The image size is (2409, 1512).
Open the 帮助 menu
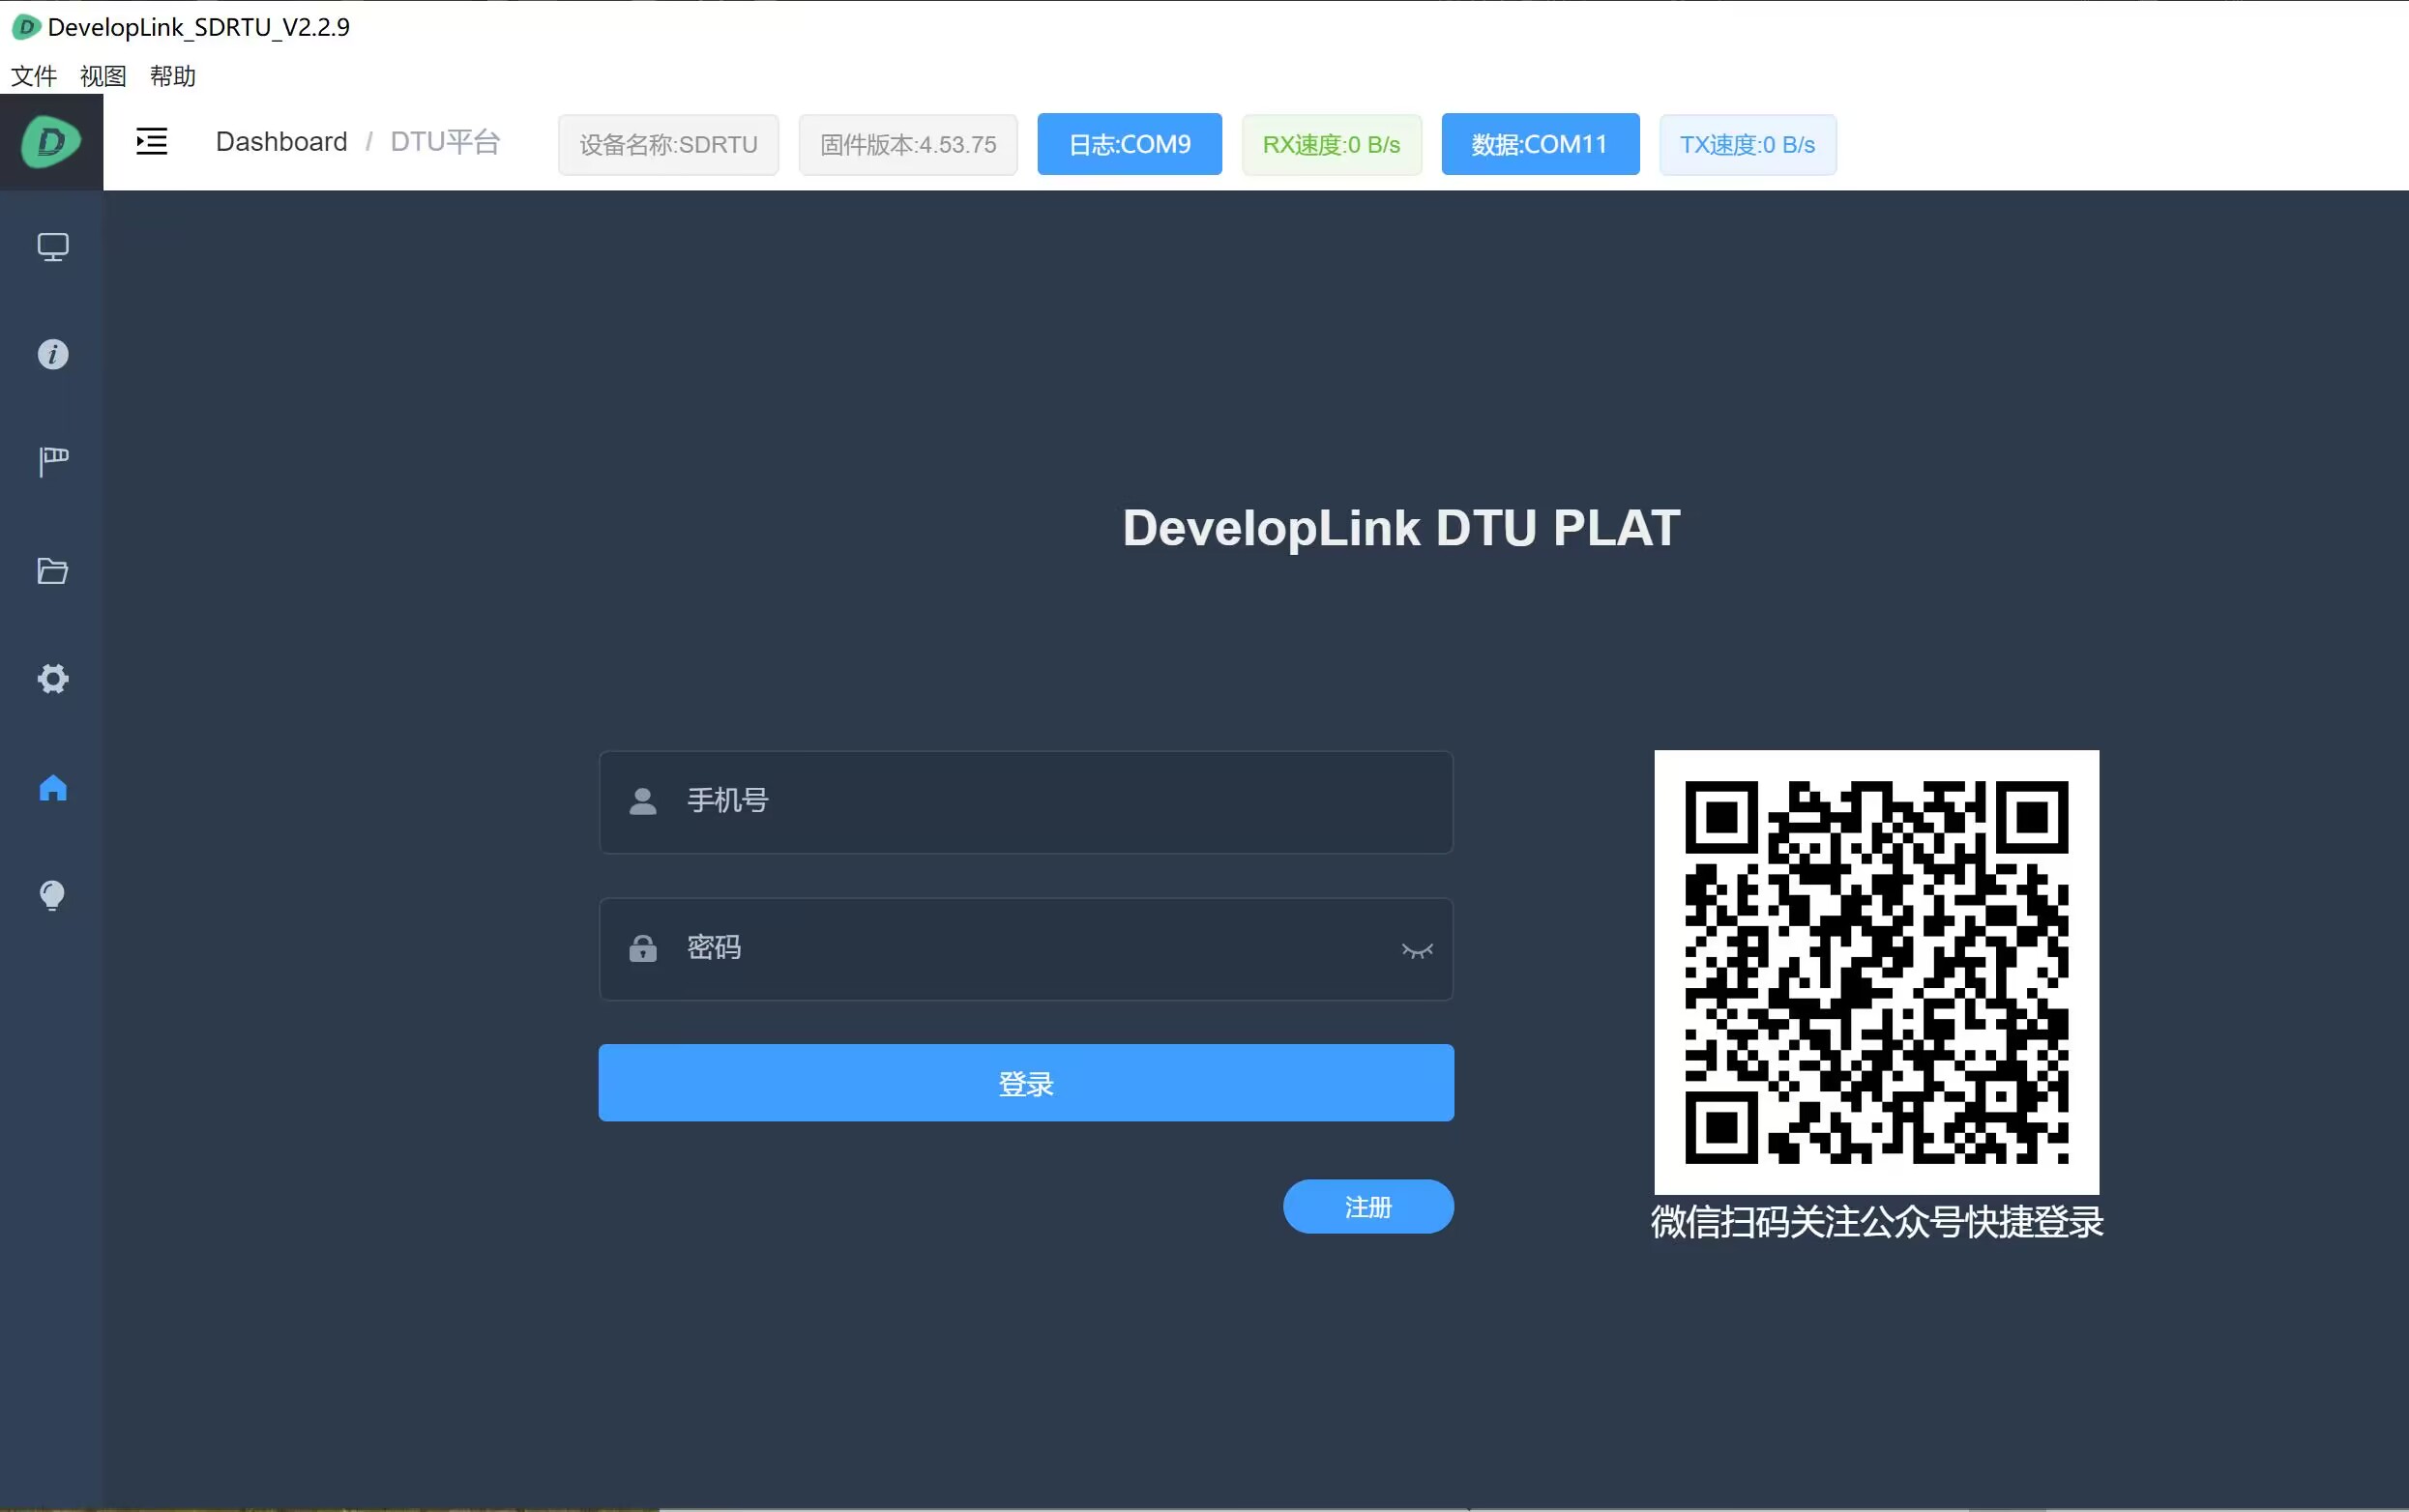pyautogui.click(x=172, y=76)
